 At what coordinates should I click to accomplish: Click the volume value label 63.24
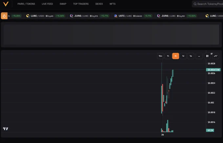click(210, 130)
